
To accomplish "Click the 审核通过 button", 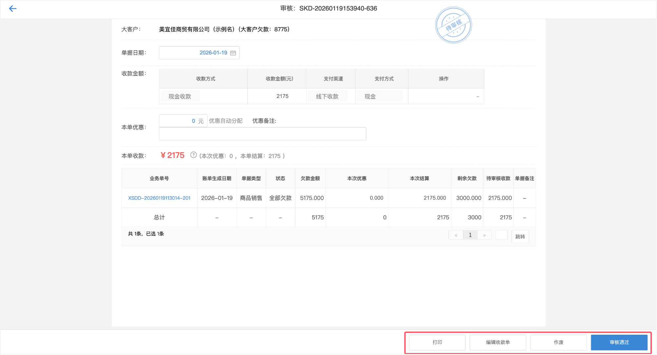I will click(619, 342).
